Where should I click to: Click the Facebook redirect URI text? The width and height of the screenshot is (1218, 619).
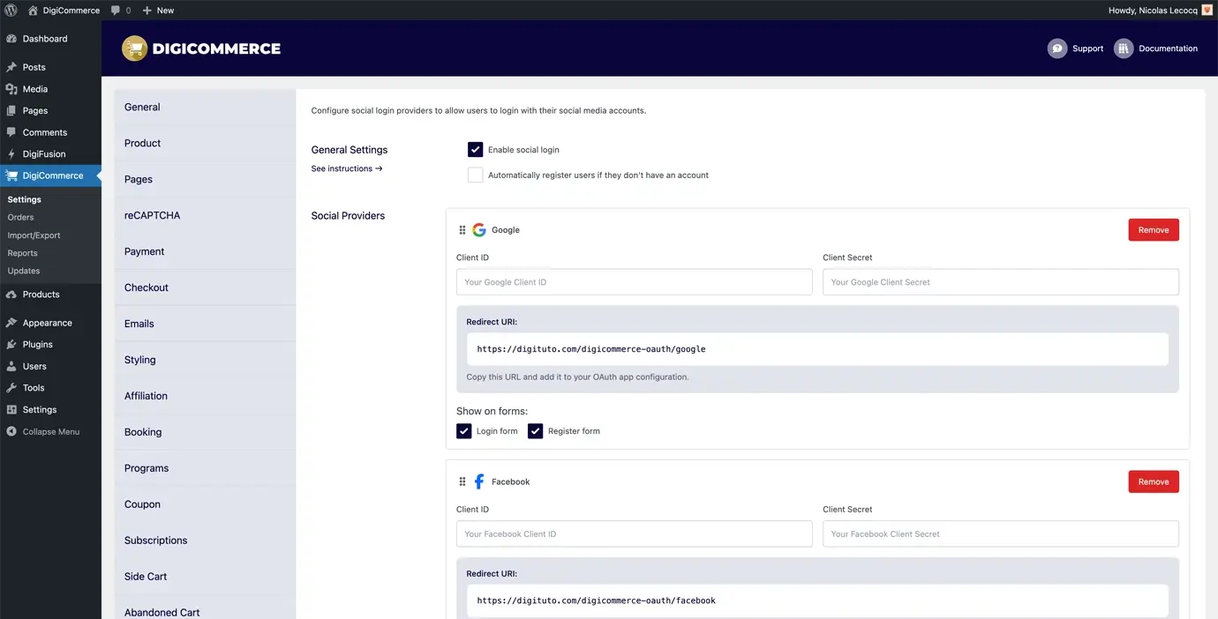tap(596, 600)
